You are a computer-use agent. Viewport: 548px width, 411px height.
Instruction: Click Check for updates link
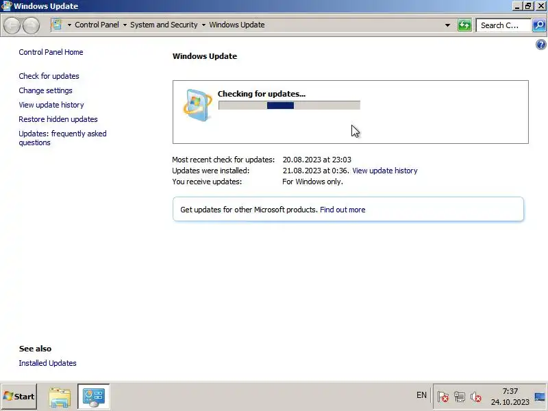click(x=49, y=76)
